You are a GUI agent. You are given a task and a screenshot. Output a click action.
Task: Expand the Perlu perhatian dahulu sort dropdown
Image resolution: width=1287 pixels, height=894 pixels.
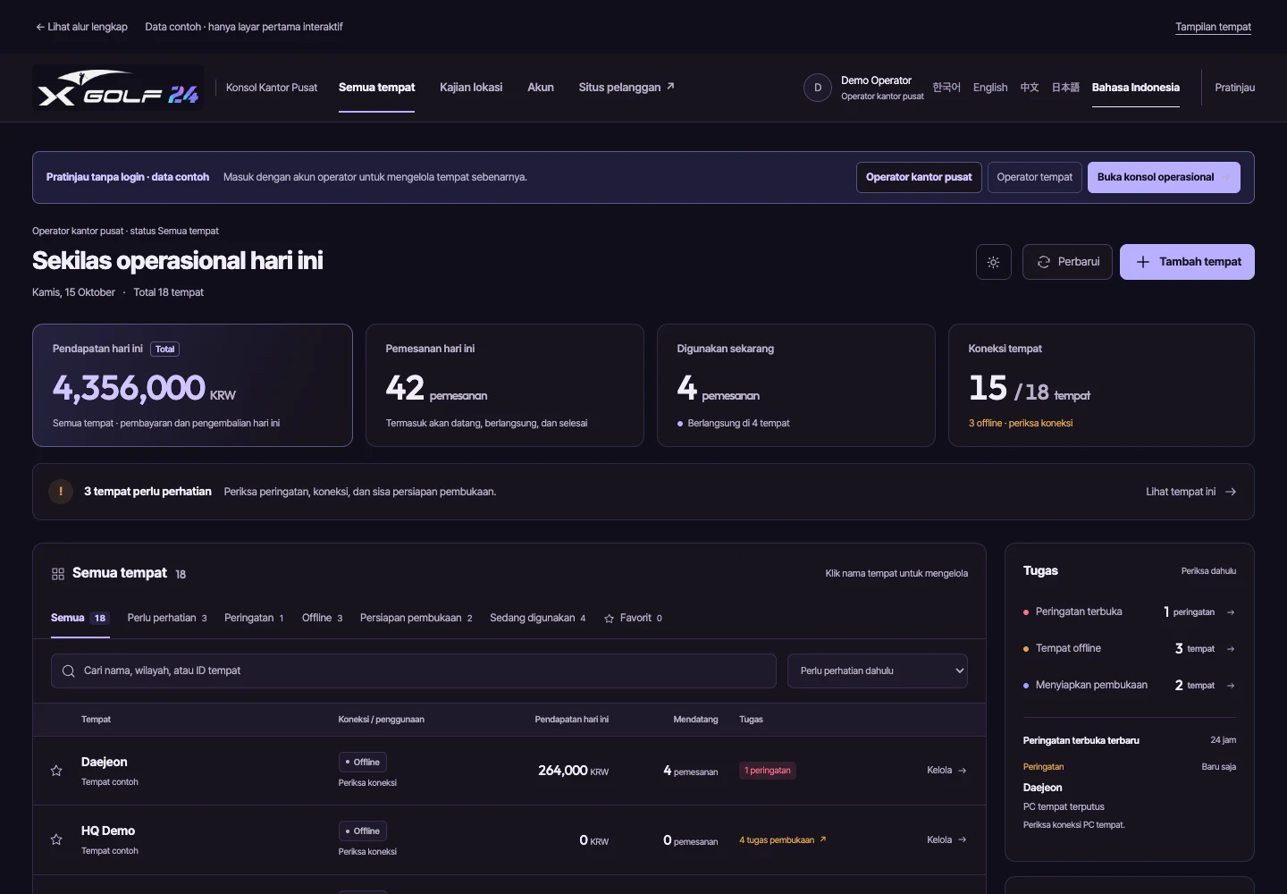(x=877, y=671)
